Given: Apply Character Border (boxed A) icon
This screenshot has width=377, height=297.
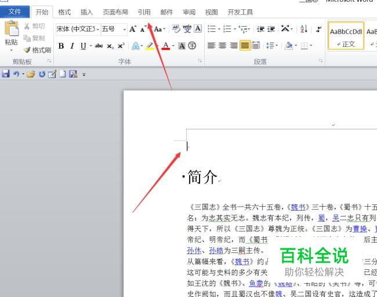Looking at the screenshot, I should click(x=198, y=28).
